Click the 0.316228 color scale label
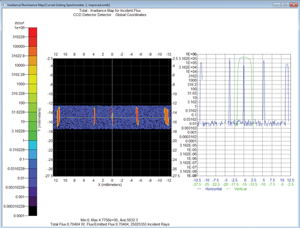Viewport: 300px width, 228px height. (x=17, y=150)
